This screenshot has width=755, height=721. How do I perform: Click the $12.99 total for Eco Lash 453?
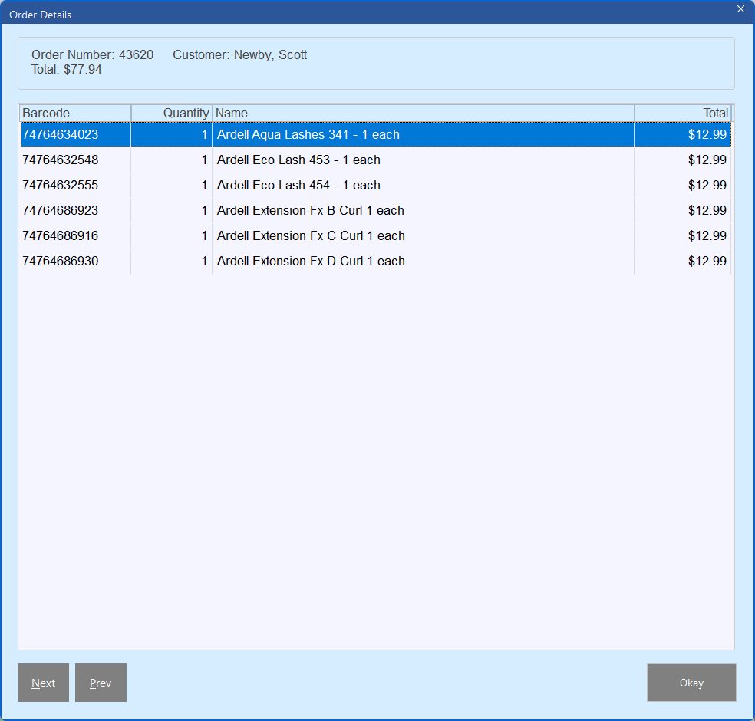coord(707,160)
